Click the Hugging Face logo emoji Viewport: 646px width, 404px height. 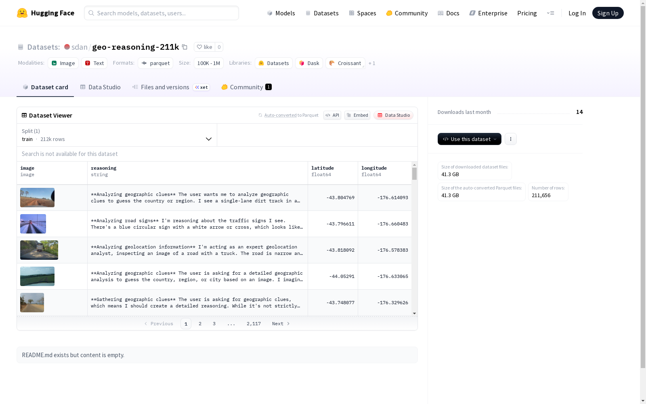(22, 13)
